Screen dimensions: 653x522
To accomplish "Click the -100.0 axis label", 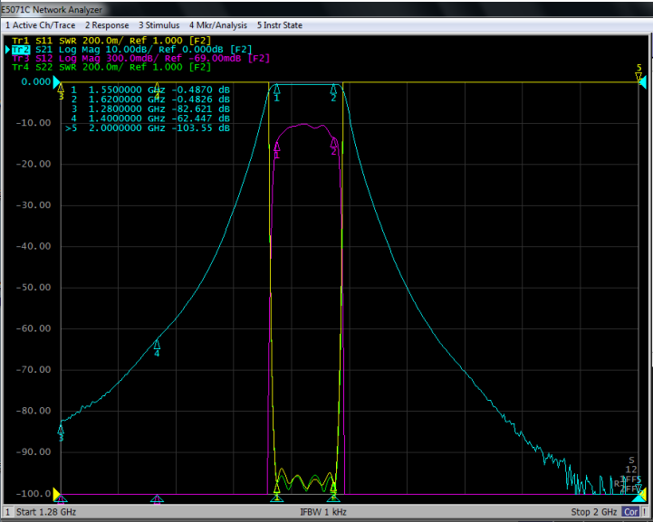I will click(34, 494).
